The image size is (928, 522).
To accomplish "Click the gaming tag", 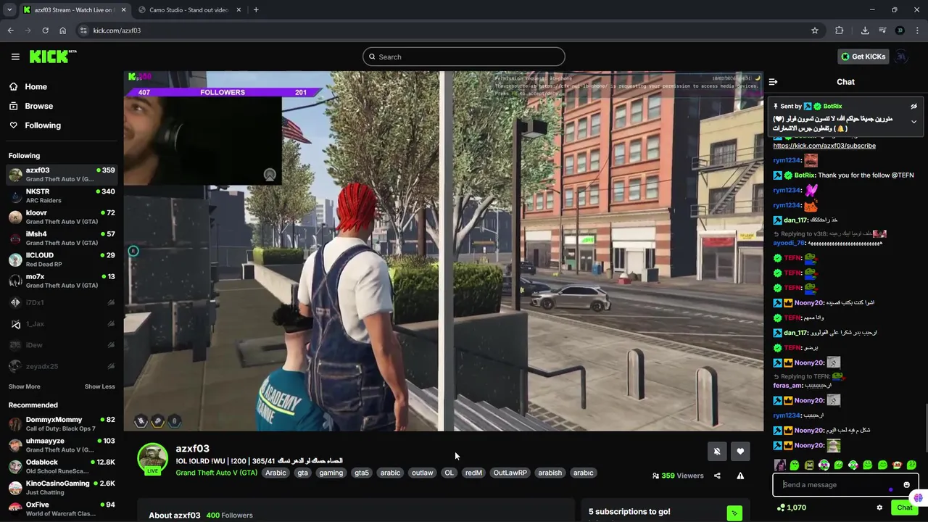I will point(331,473).
